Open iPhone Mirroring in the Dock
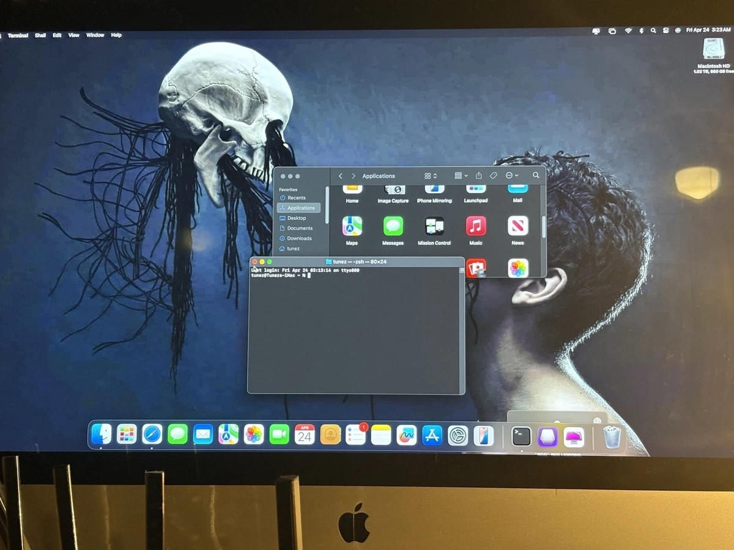734x550 pixels. 483,436
